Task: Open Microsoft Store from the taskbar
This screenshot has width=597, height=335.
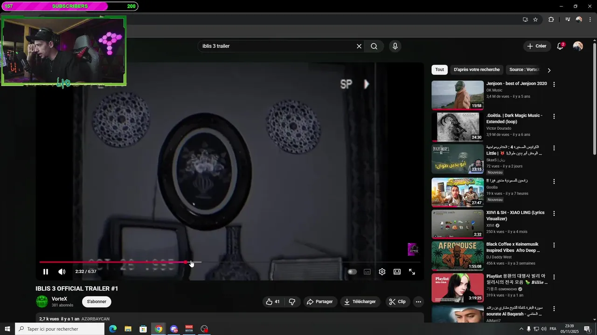Action: 143,329
